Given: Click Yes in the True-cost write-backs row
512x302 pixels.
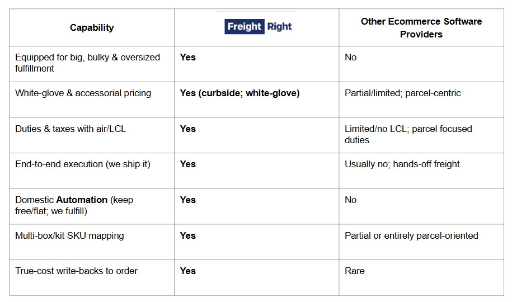Looking at the screenshot, I should [x=187, y=271].
